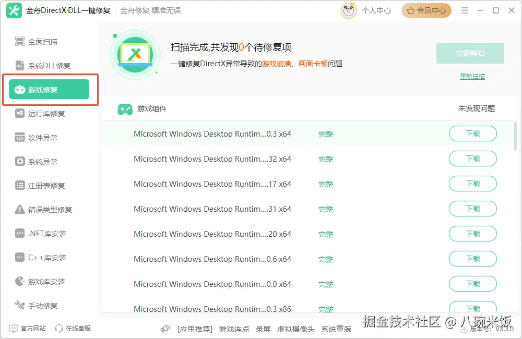The height and width of the screenshot is (339, 522).
Task: Select row Microsoft Windows Desktop Runtim....32 x64
Action: tap(308, 159)
